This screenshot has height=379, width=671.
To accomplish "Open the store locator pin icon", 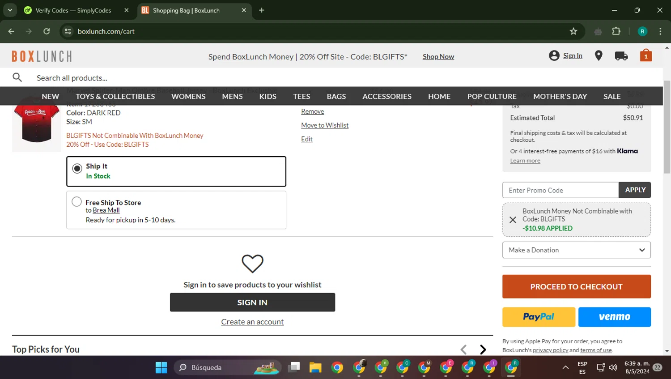I will point(599,55).
